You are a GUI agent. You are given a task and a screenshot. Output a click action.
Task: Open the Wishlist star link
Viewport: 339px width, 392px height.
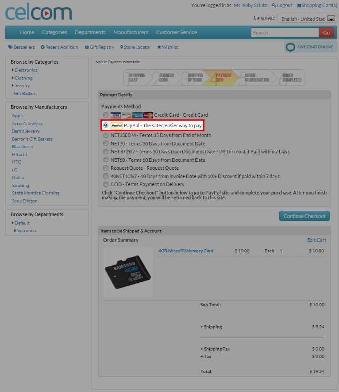coord(159,47)
